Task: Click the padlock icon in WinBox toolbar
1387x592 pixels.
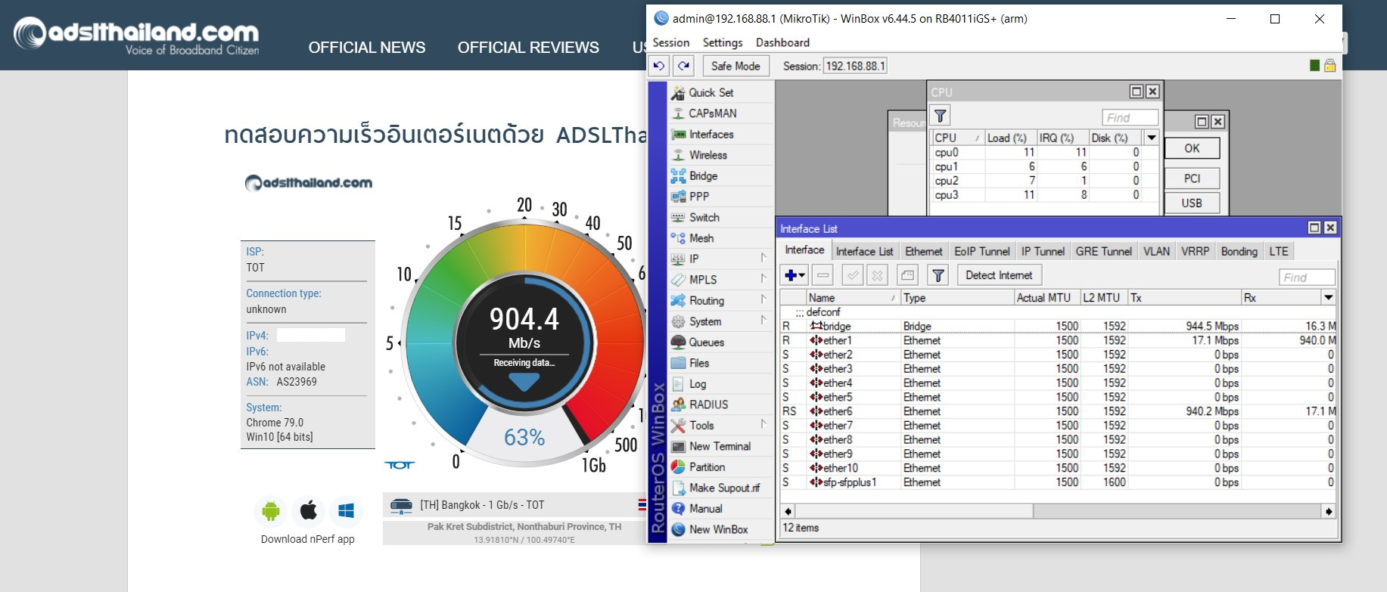Action: pyautogui.click(x=1329, y=66)
